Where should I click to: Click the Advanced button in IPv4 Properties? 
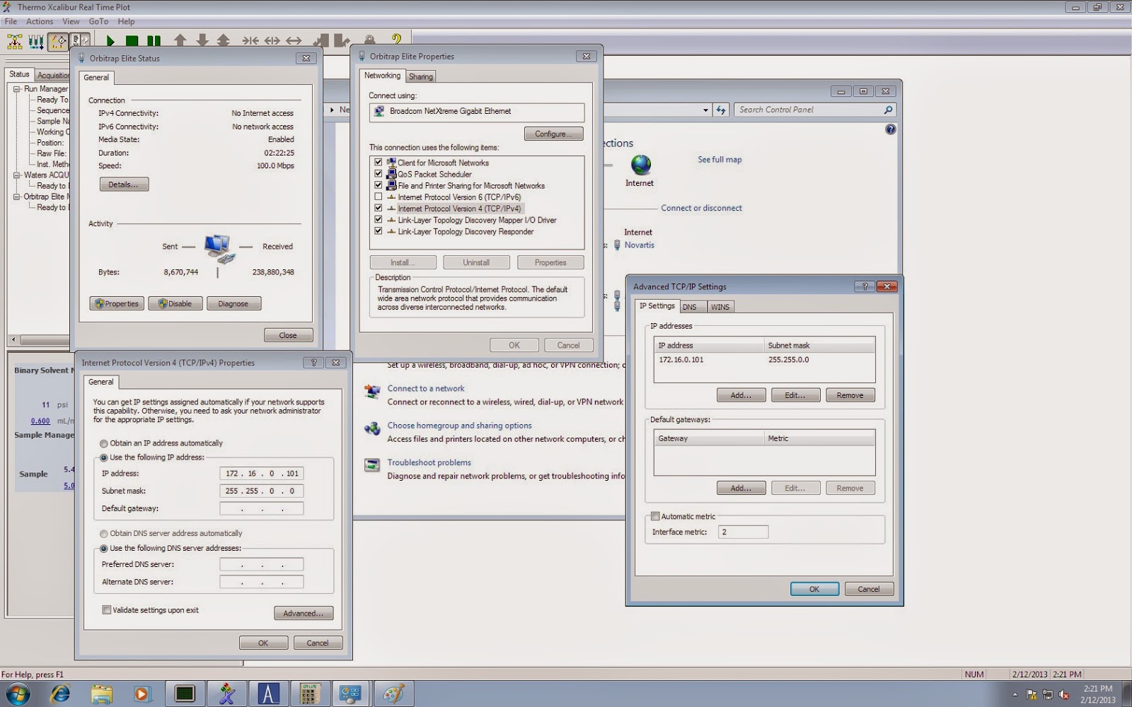304,613
